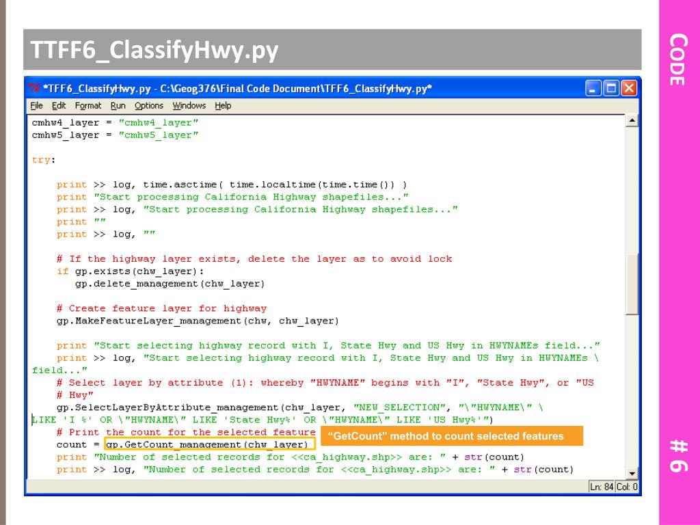Minimize the TFF6_ClassifyHwy.py window
This screenshot has height=525, width=700.
pos(593,88)
